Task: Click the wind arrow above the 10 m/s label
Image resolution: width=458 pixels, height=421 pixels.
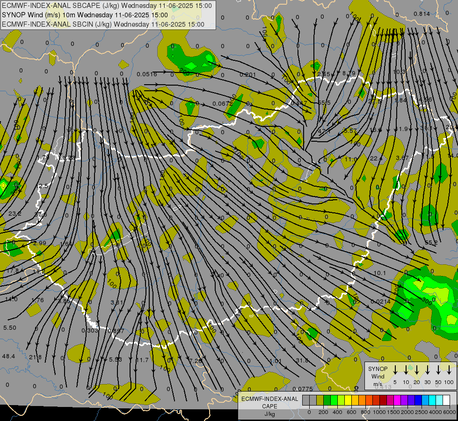Action: coord(406,370)
